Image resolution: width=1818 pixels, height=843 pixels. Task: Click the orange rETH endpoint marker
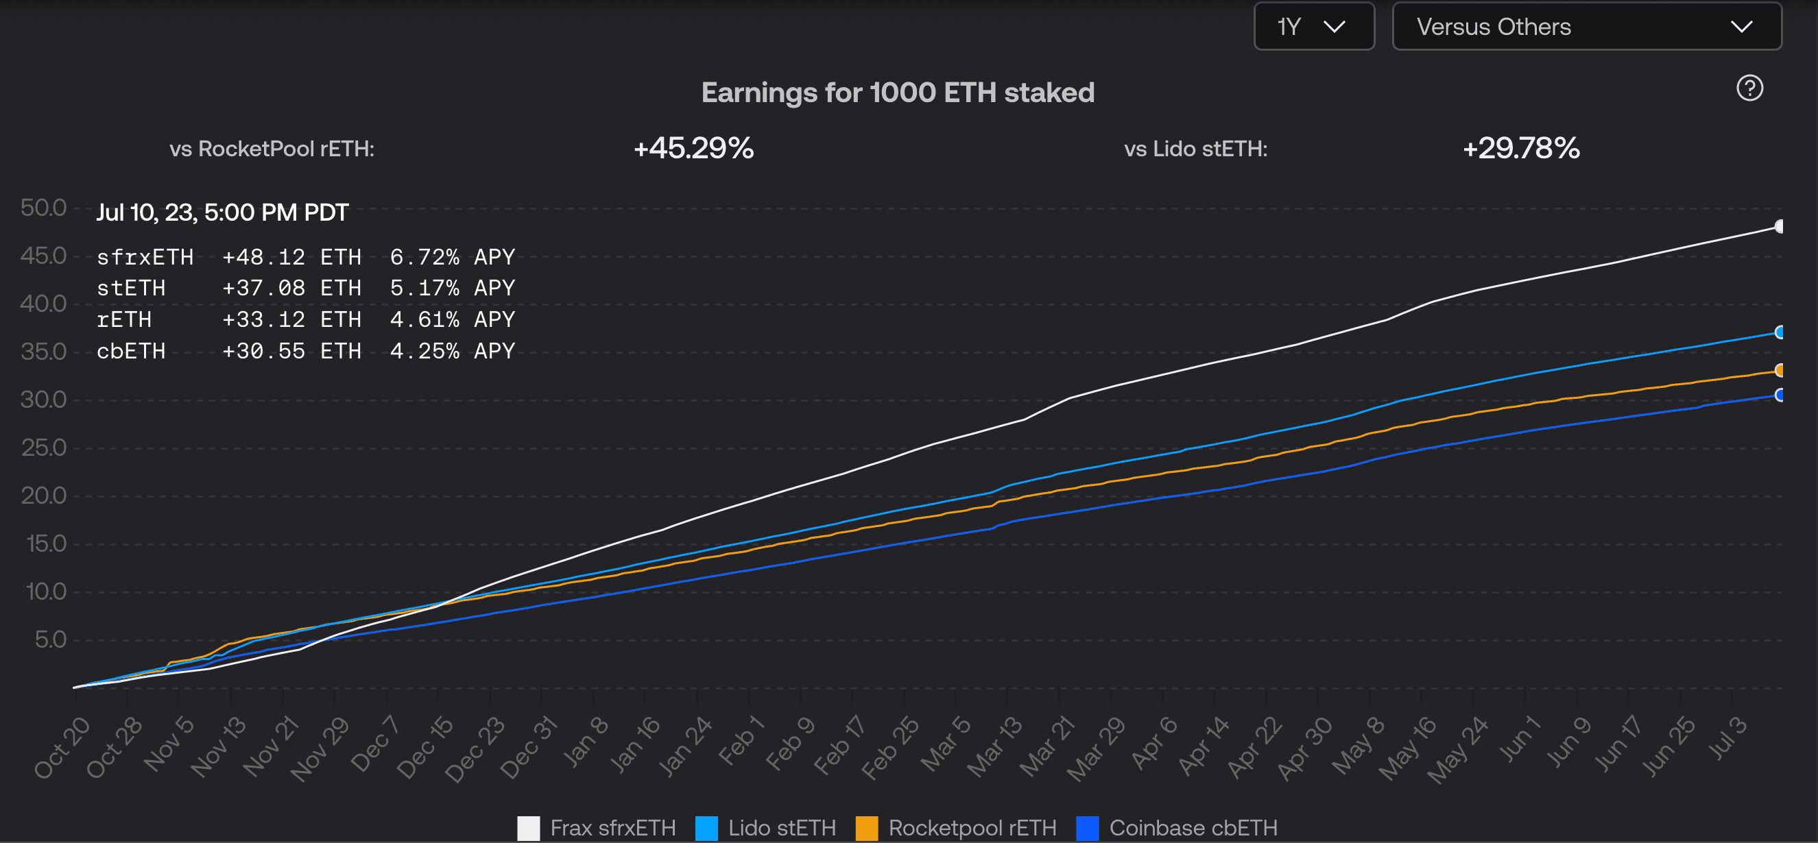1779,370
